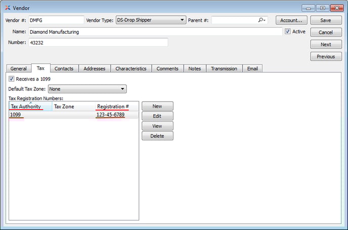The height and width of the screenshot is (230, 348).
Task: Sort by the Tax Zone column header
Action: (x=74, y=107)
